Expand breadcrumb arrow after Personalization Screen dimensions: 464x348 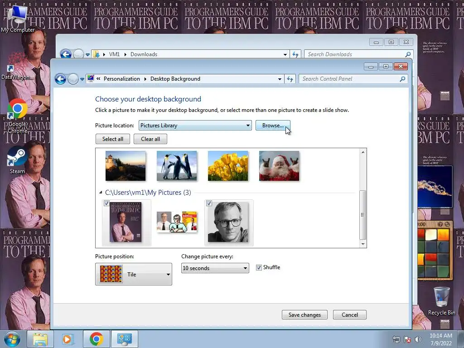[145, 79]
